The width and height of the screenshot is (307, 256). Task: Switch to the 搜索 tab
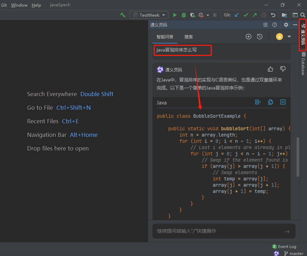coord(189,37)
